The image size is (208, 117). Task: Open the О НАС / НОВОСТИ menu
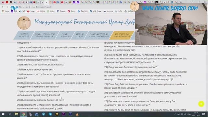[24, 35]
